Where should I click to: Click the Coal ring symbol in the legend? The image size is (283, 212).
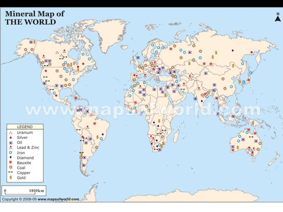(11, 168)
